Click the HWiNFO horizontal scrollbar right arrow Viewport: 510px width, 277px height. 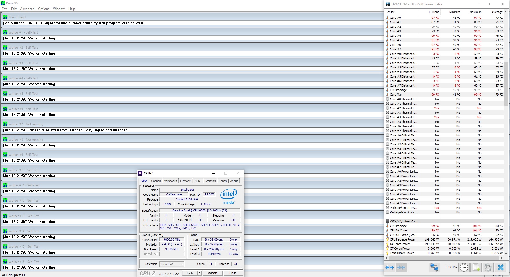[x=502, y=258]
